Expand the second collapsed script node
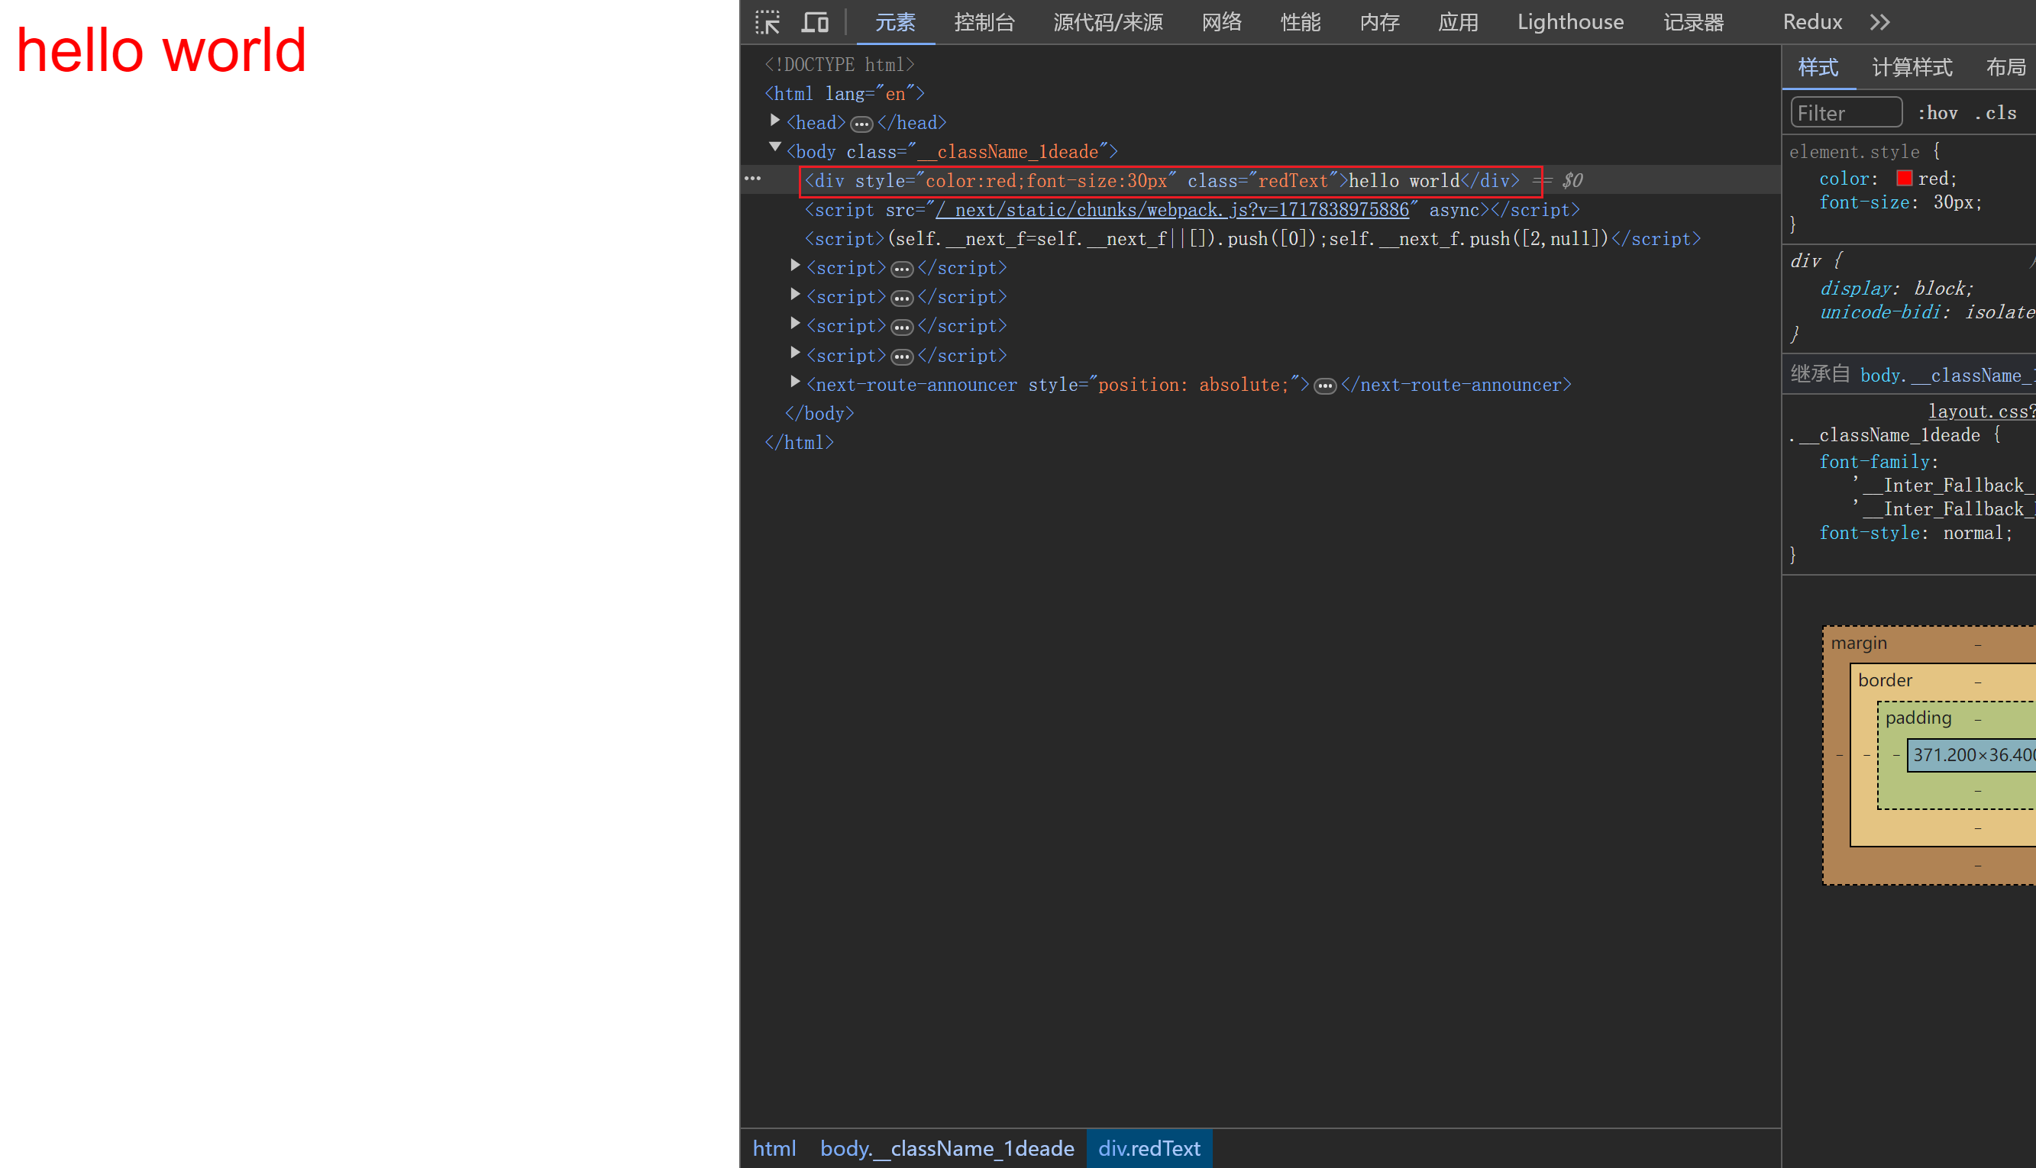 point(794,295)
